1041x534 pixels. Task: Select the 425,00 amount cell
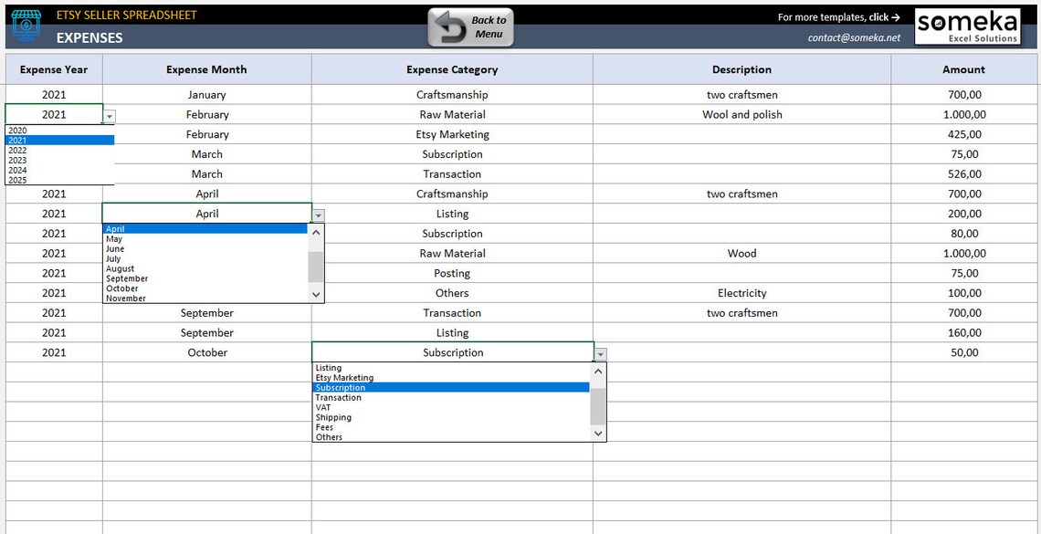click(963, 134)
